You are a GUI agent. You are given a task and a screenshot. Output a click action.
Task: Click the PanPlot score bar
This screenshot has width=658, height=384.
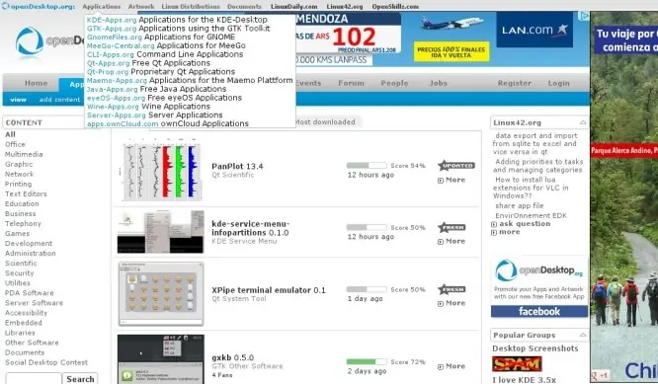[x=367, y=166]
